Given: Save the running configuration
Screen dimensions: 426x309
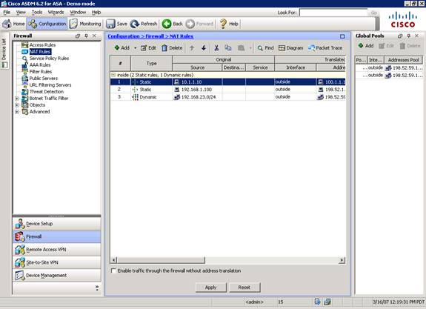Looking at the screenshot, I should pos(116,24).
